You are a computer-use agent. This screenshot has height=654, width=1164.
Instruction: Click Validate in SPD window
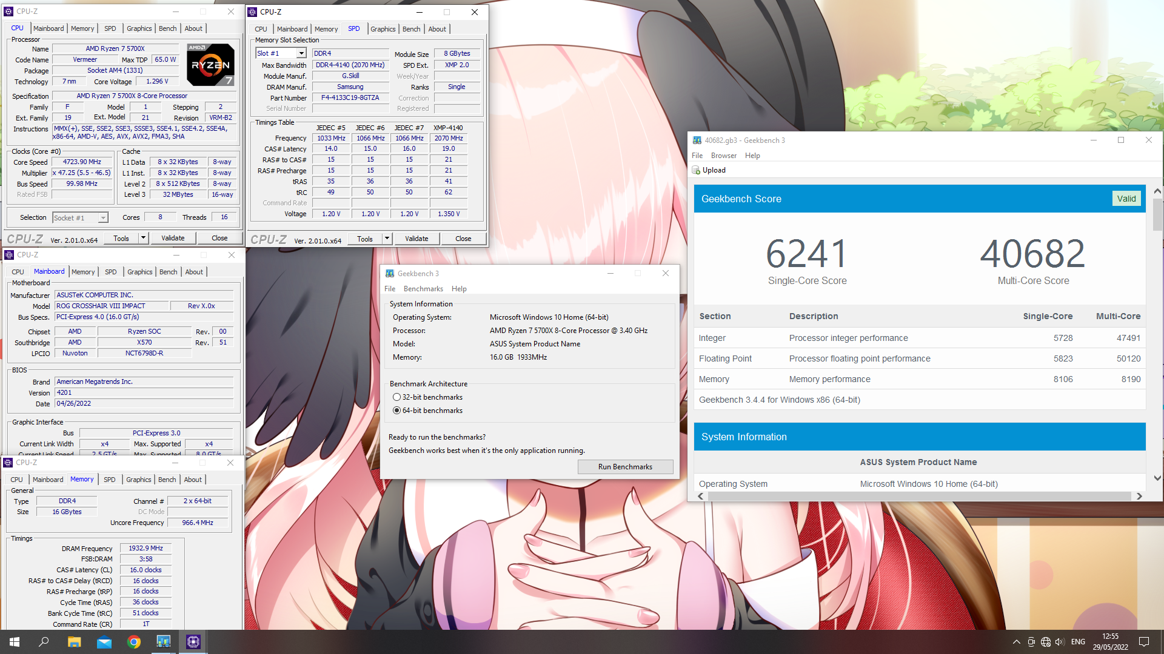pos(416,239)
